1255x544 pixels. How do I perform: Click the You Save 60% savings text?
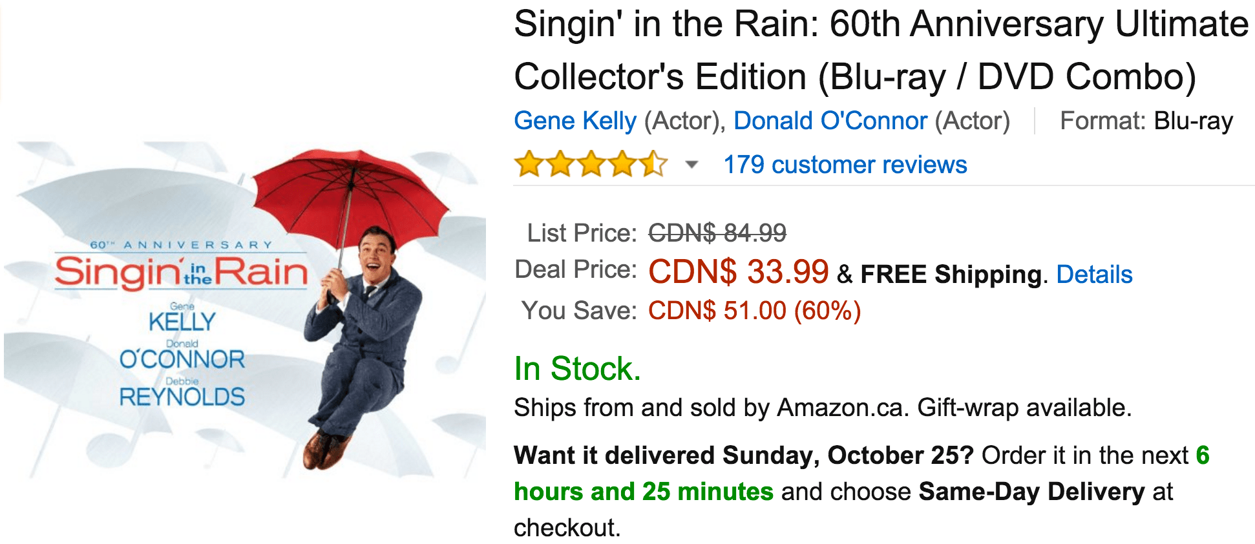(753, 311)
